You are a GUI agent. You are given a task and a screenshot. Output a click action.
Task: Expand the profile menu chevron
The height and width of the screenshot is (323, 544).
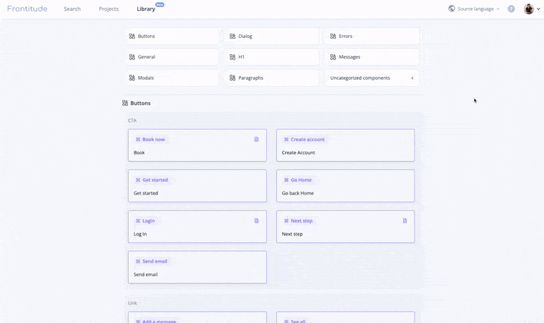(x=538, y=9)
